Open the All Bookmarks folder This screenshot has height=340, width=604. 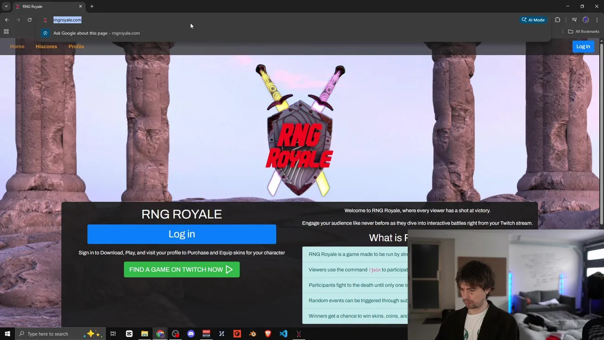(x=583, y=32)
